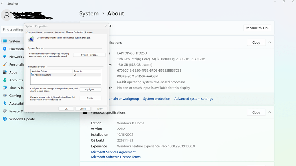Click the Network Wi-Fi icon

5,56
